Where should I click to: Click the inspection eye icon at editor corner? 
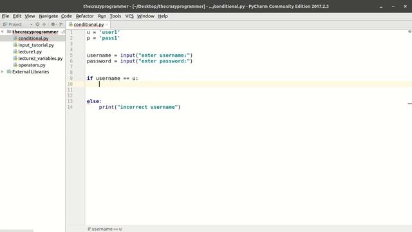[x=409, y=32]
